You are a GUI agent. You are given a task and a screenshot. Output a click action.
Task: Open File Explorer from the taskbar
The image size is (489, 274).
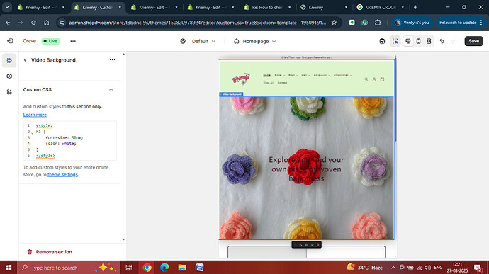pos(182,268)
